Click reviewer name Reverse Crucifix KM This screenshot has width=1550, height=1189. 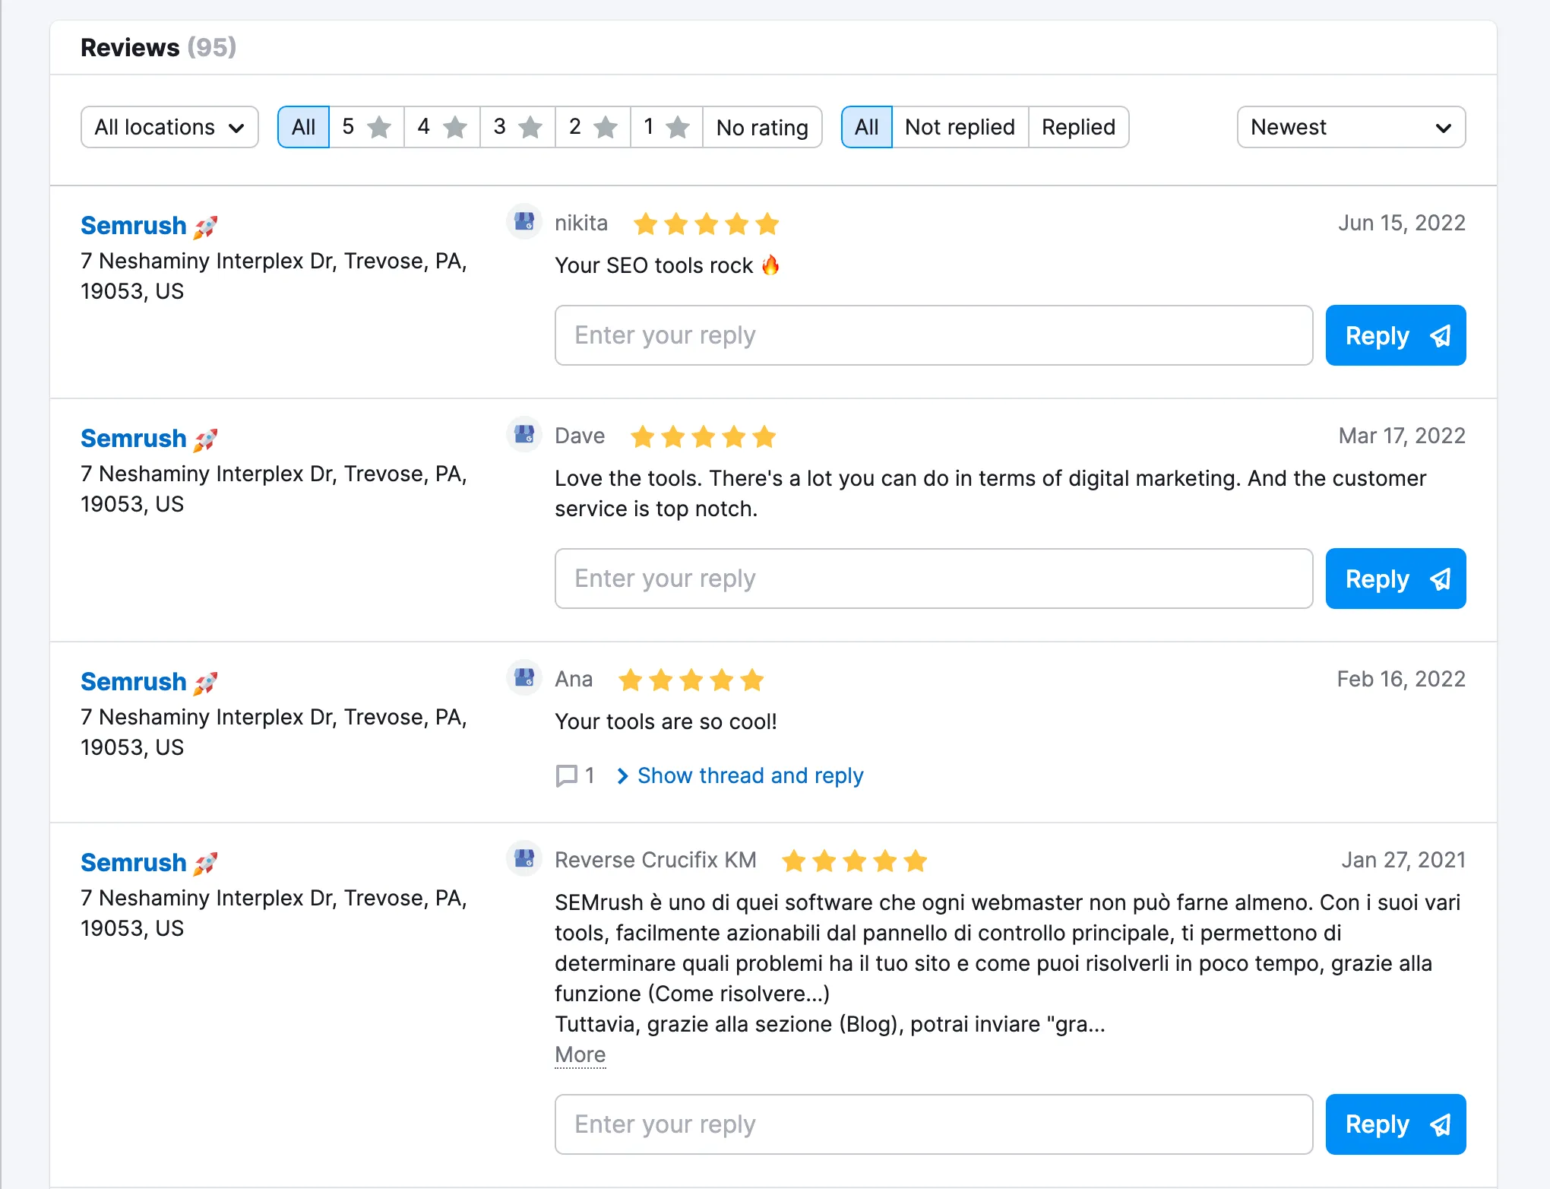coord(656,860)
